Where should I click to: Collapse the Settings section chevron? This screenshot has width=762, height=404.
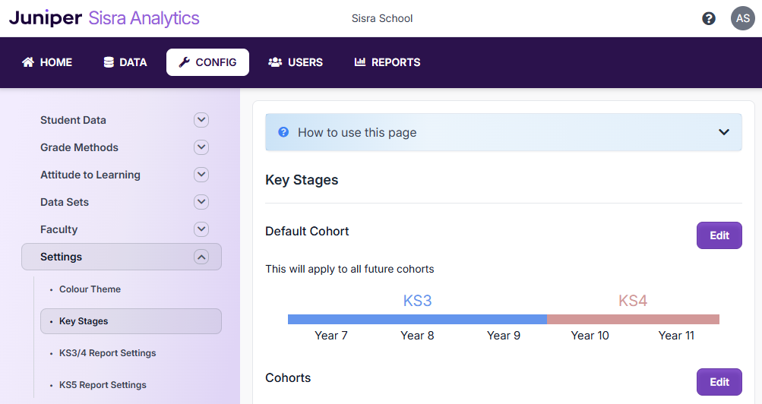[201, 257]
